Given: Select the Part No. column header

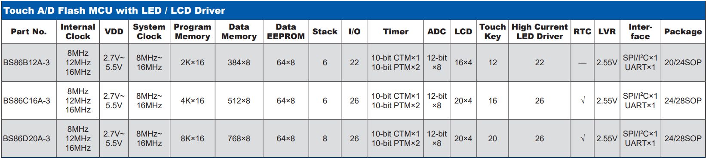Looking at the screenshot, I should (28, 32).
